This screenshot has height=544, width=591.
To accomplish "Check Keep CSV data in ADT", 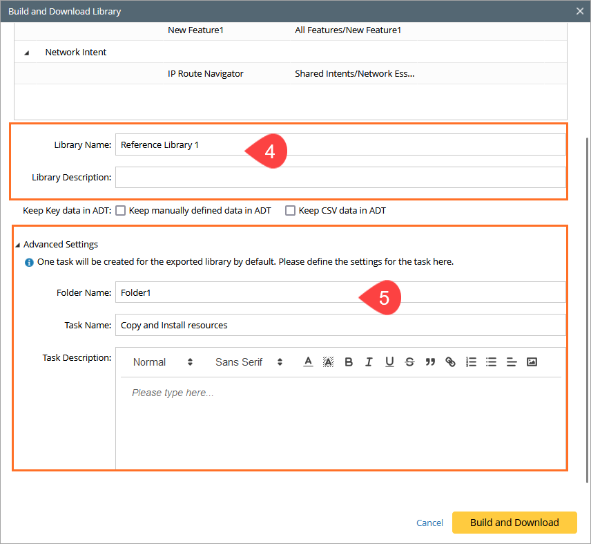I will [x=291, y=211].
